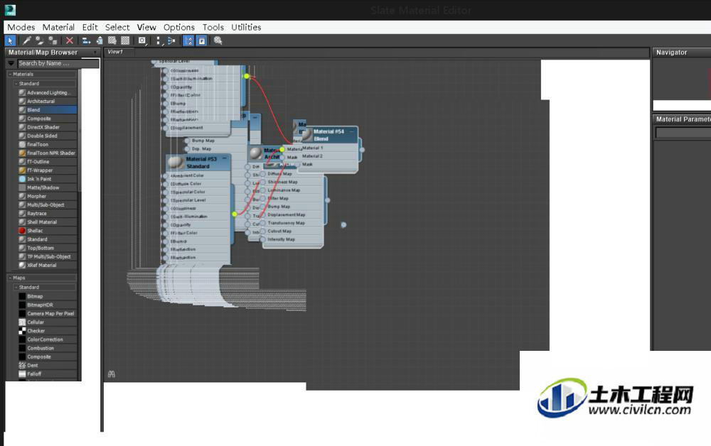Select DirectX Shader material

[x=47, y=127]
